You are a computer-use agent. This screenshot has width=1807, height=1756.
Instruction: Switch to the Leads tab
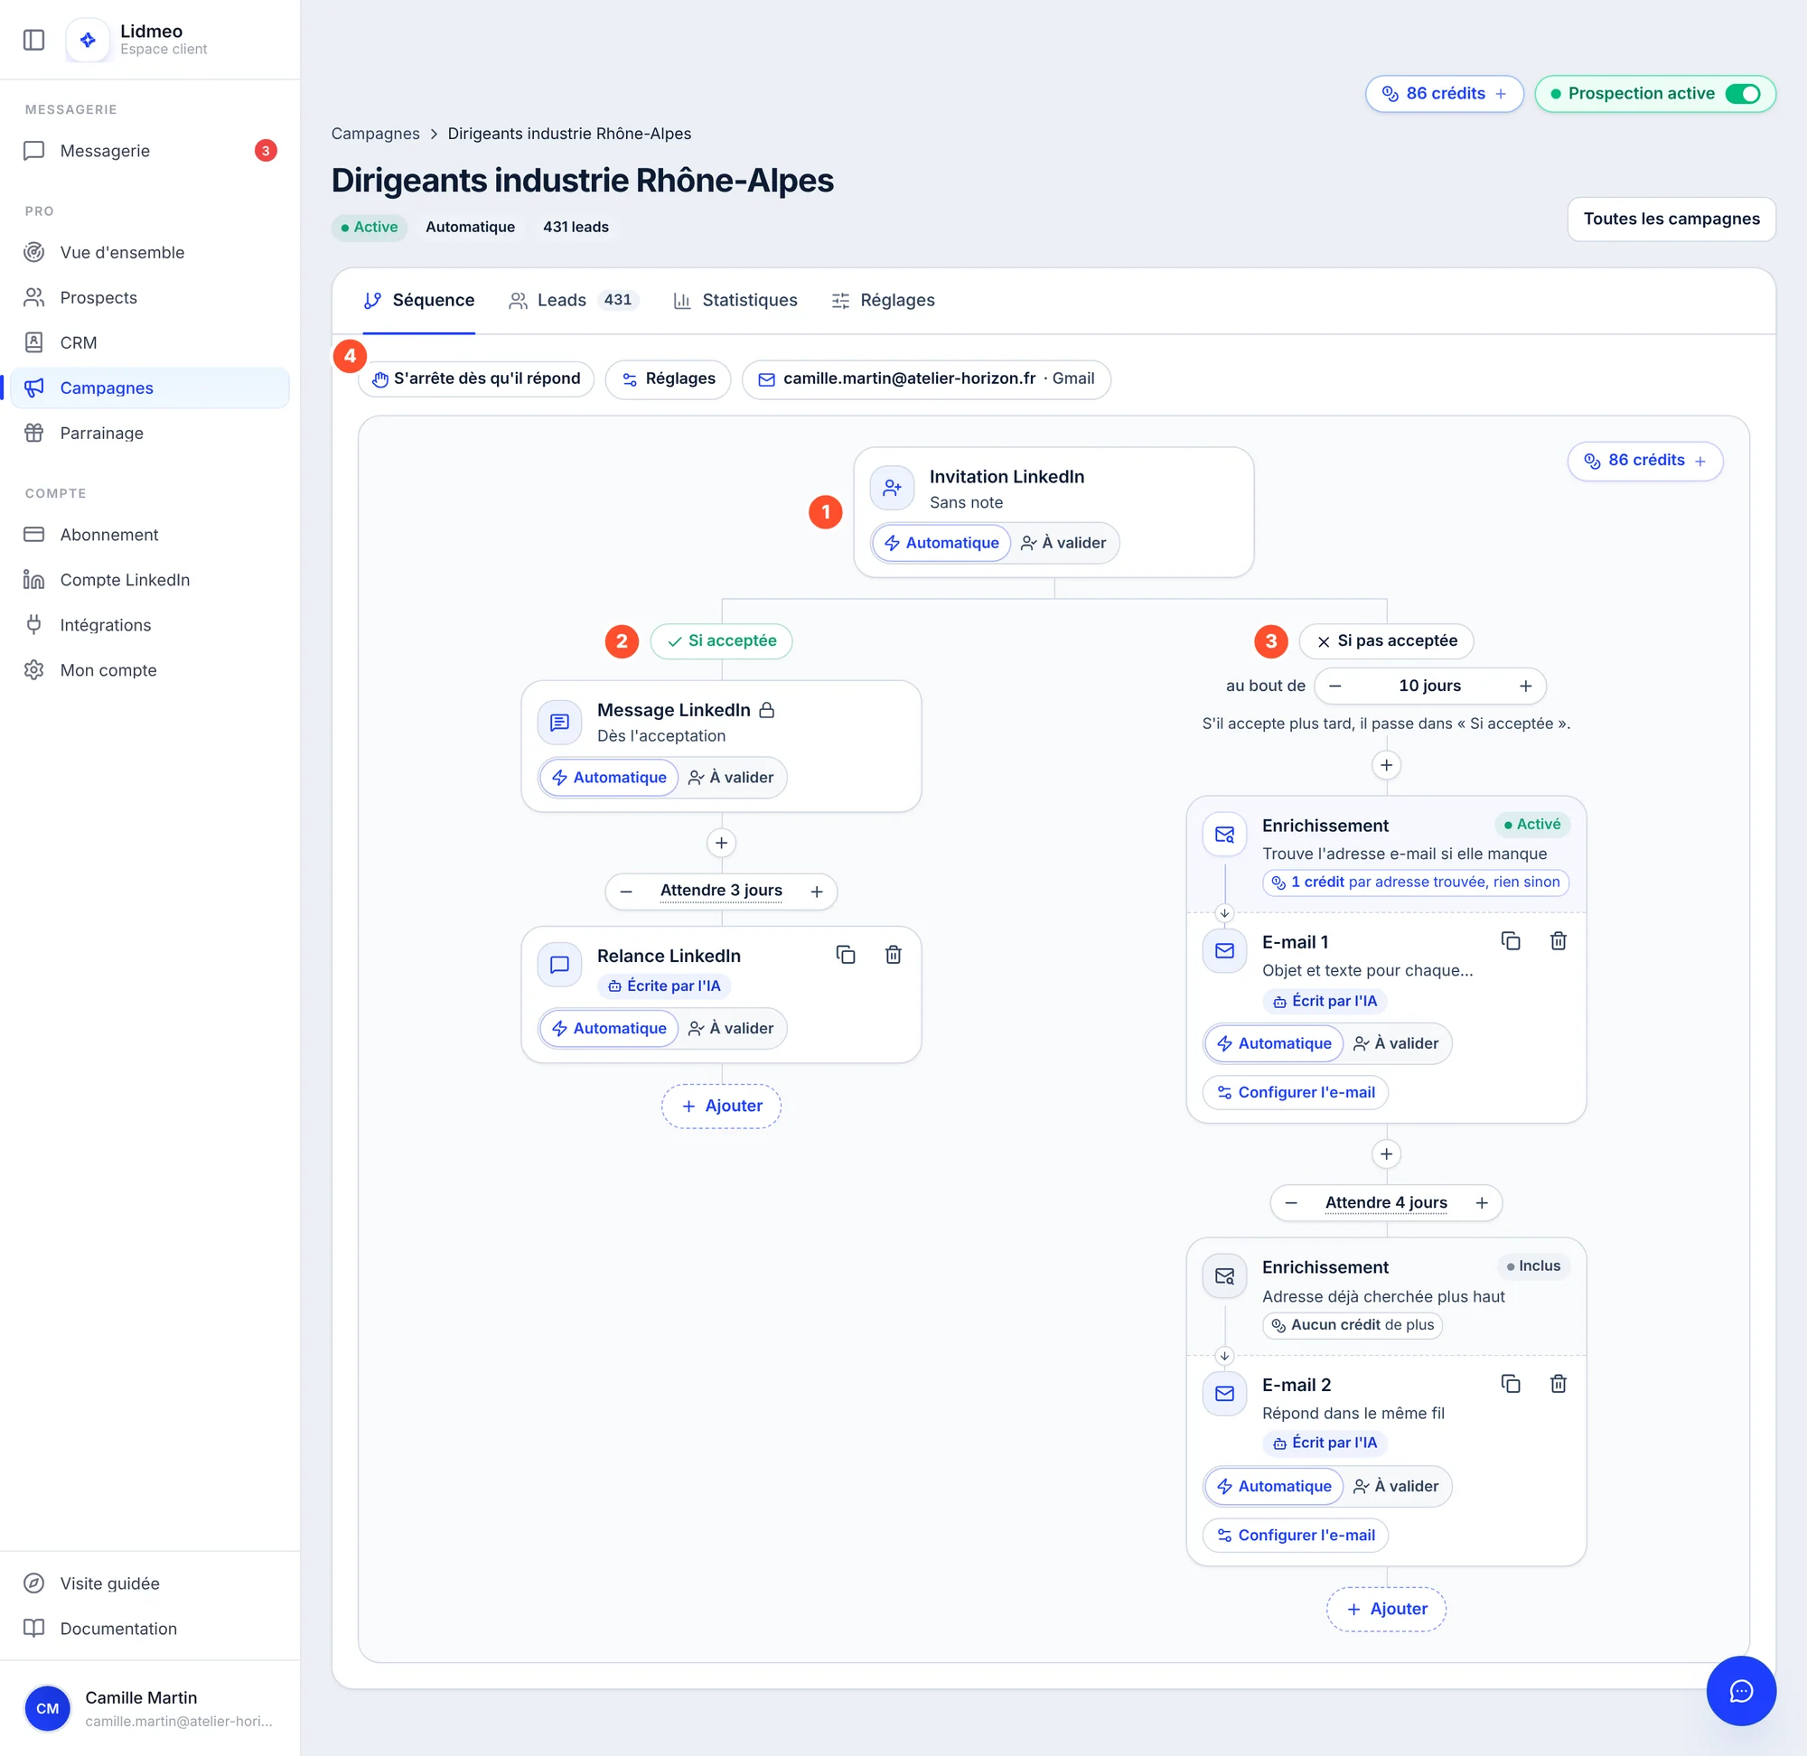tap(573, 300)
